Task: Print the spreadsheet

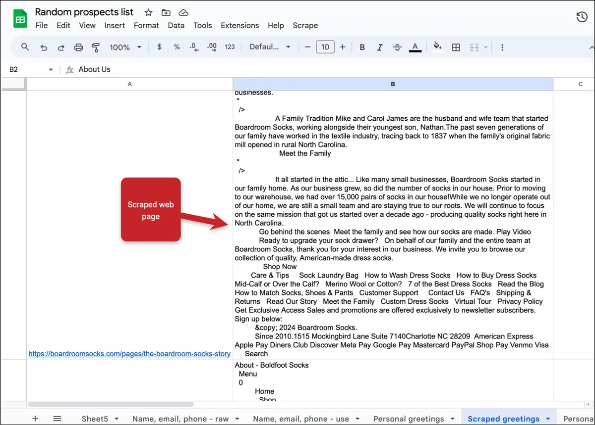Action: (x=78, y=47)
